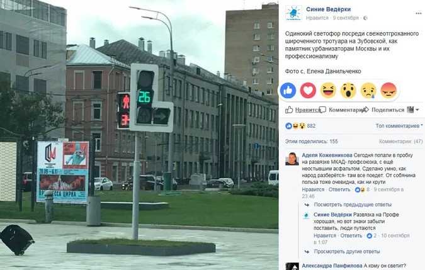Open the Топ комментариев sorting dropdown
This screenshot has width=425, height=270.
click(x=399, y=126)
